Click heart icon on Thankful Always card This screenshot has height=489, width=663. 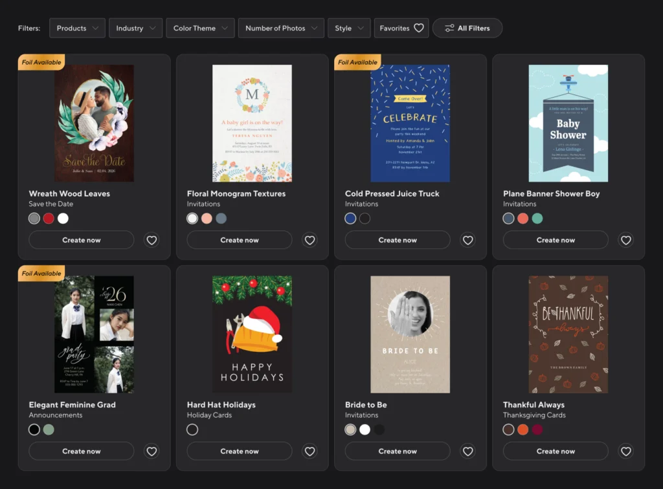[625, 451]
